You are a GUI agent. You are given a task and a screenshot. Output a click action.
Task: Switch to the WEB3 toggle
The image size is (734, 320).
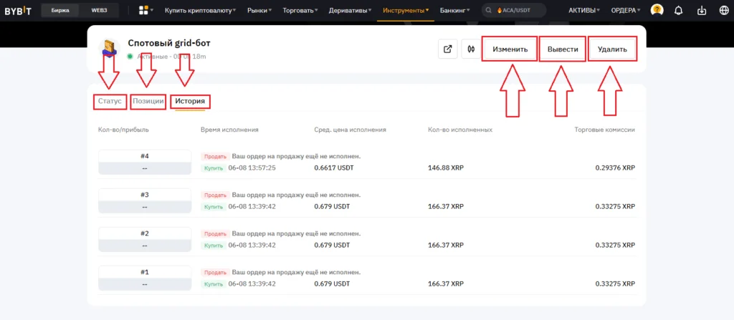[99, 10]
